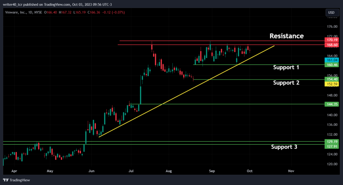Click the Aug label on time axis
The width and height of the screenshot is (343, 185).
click(169, 171)
